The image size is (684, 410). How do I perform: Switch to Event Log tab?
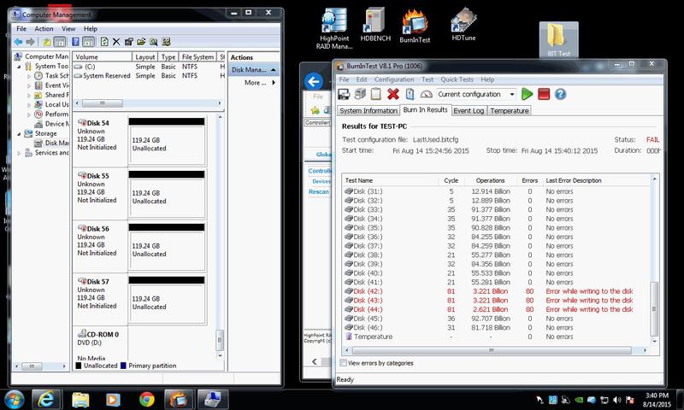pos(469,111)
